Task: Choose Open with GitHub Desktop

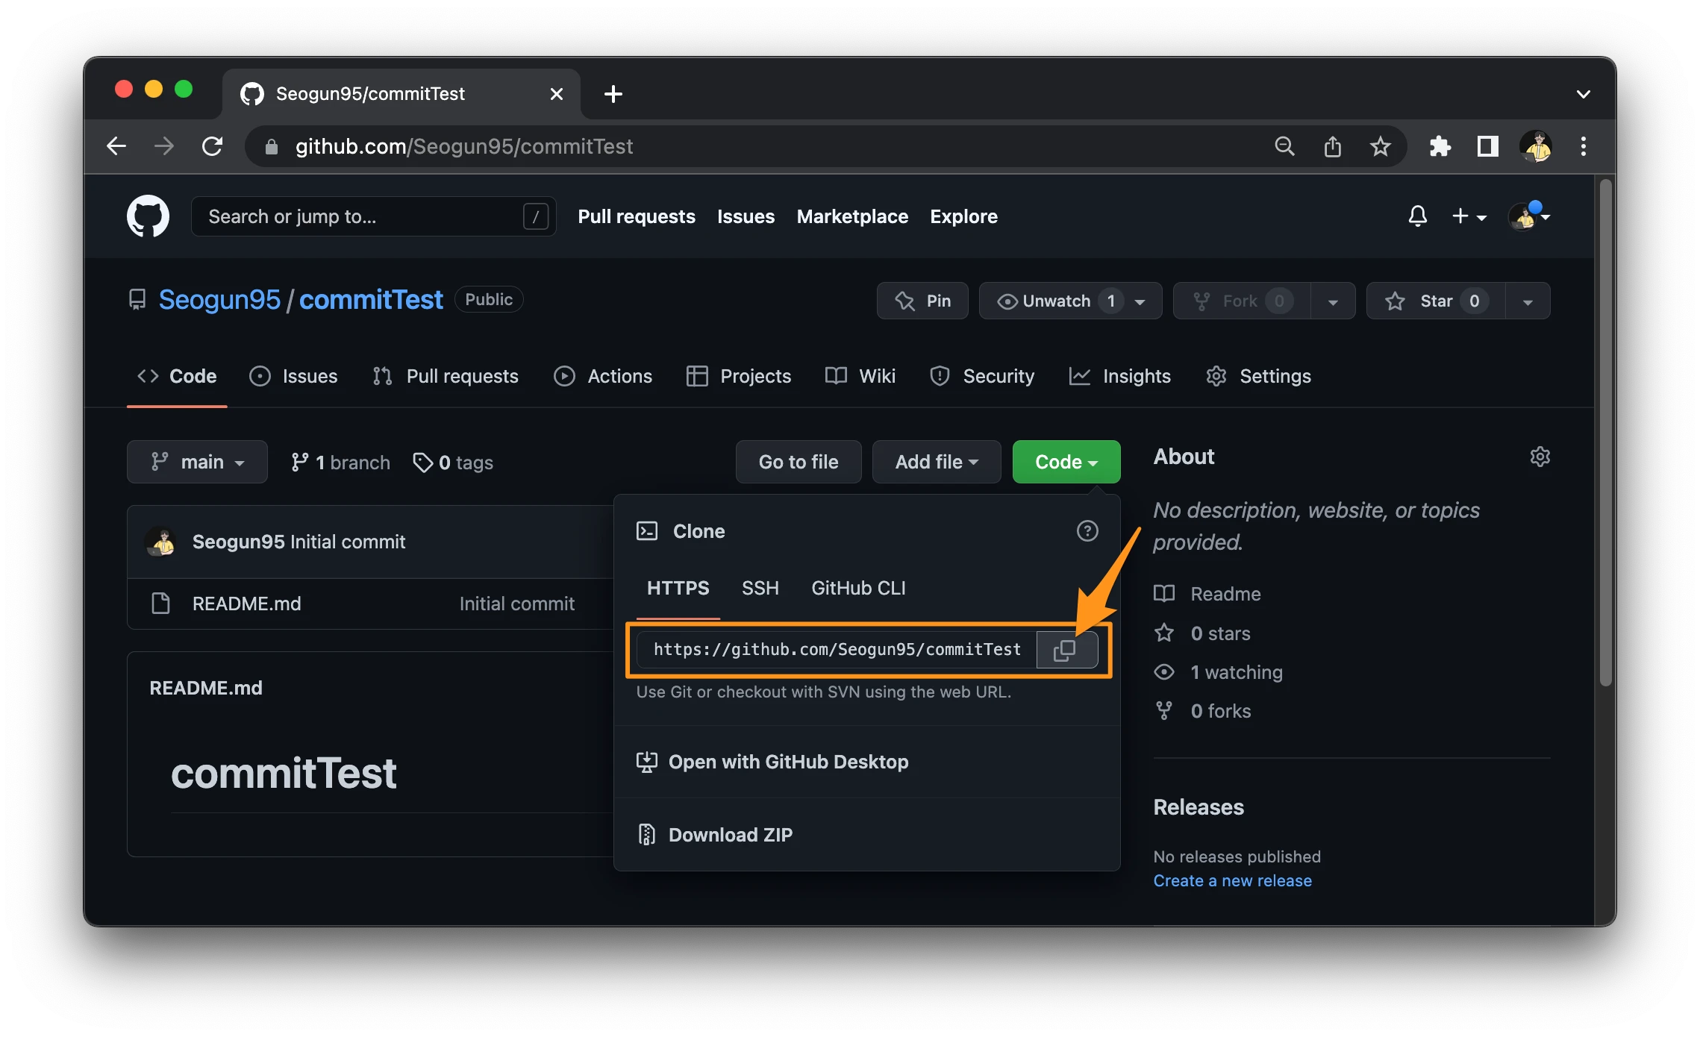Action: tap(866, 762)
